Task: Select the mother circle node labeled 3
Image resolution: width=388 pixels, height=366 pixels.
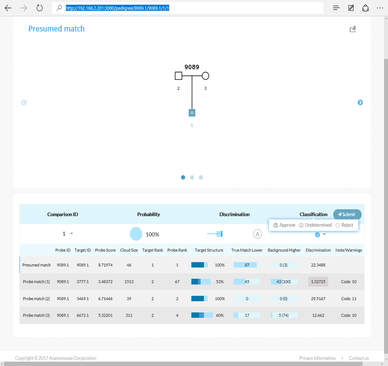Action: [x=205, y=76]
